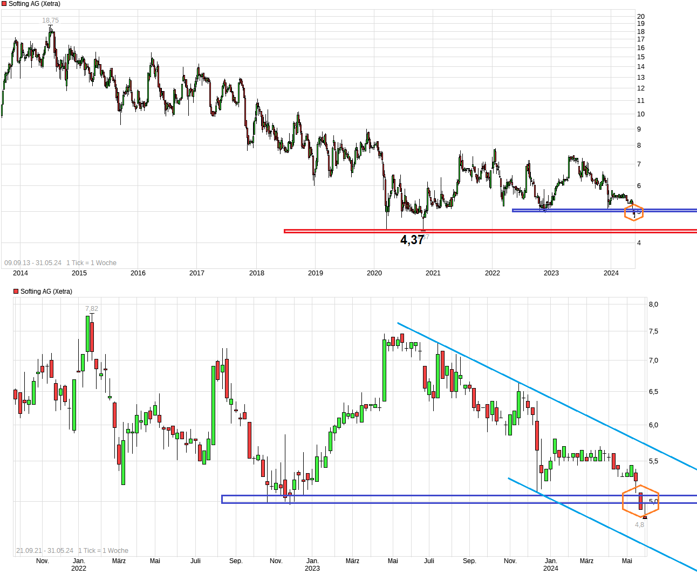Screen dimensions: 697x582
Task: Select the orange hexagon marker in upper chart
Action: point(634,212)
